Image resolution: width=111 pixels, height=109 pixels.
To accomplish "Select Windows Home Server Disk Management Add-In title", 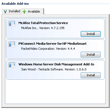I will [x=56, y=64].
